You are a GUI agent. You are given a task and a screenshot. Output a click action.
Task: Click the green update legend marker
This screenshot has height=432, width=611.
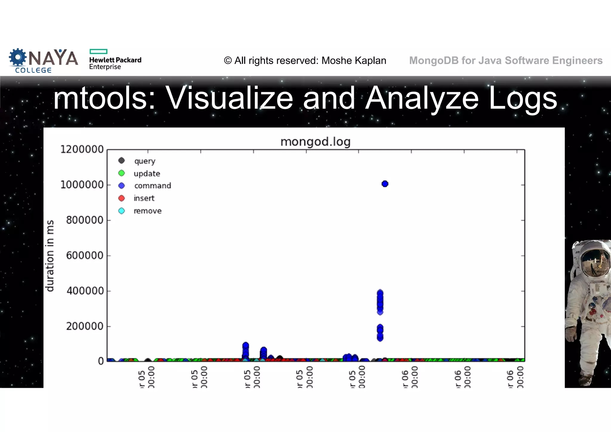pos(121,173)
